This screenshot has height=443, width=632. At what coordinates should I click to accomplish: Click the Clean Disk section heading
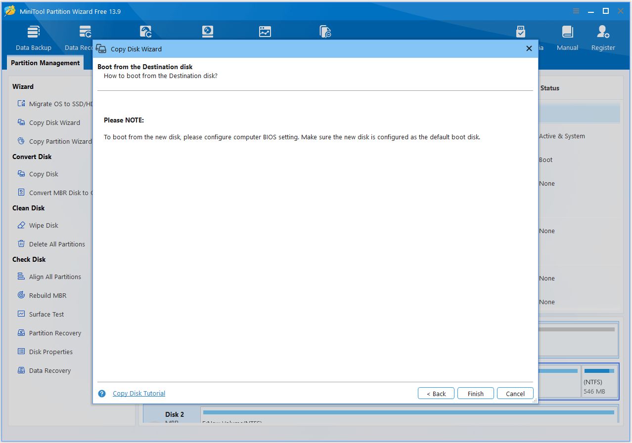[x=29, y=208]
